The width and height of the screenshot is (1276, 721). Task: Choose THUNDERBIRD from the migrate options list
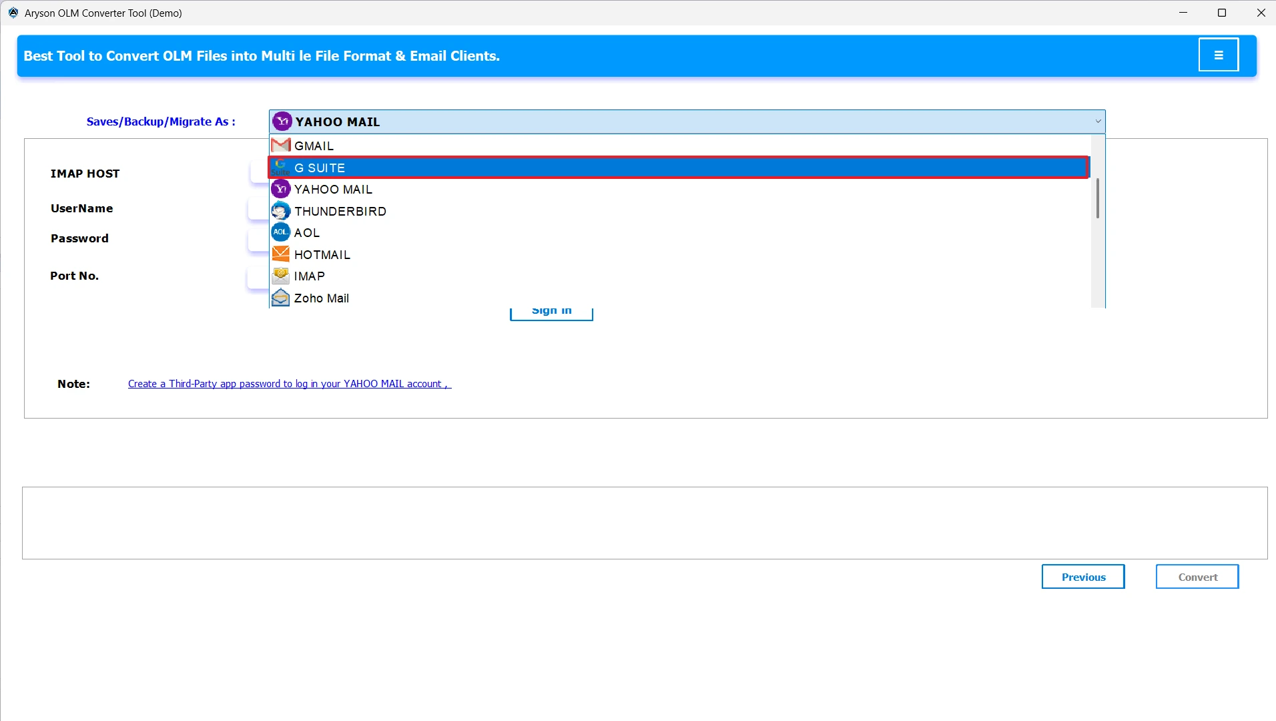pyautogui.click(x=340, y=210)
